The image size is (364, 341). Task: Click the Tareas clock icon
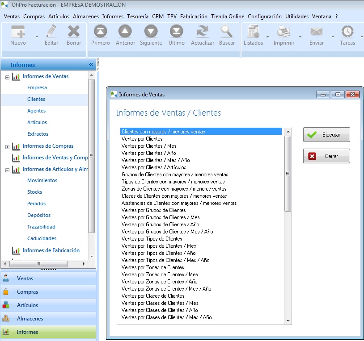click(347, 32)
